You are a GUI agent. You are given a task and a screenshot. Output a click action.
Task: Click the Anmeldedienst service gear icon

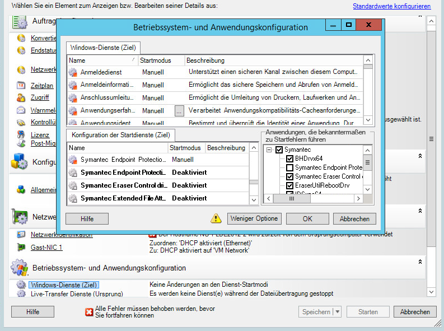(72, 72)
